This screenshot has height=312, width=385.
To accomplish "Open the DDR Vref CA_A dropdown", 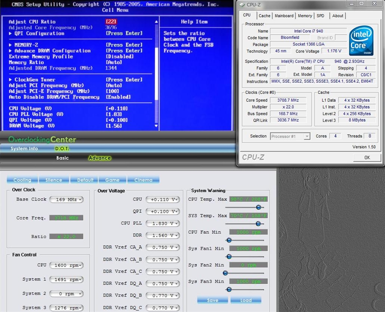I will click(x=163, y=247).
